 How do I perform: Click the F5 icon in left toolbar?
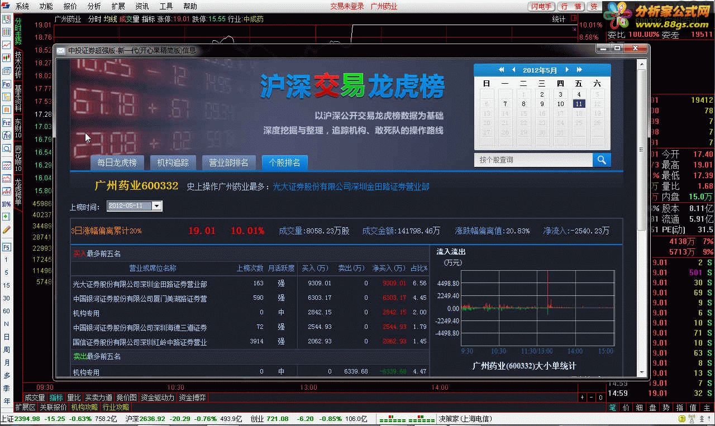pyautogui.click(x=6, y=246)
